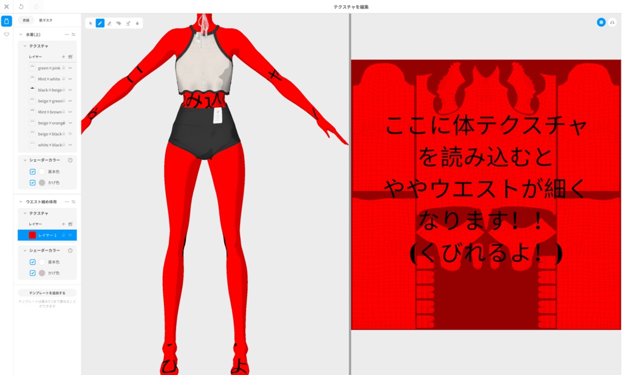Select the brush pen tool in toolbar
Viewport: 622px width, 375px height.
(100, 24)
